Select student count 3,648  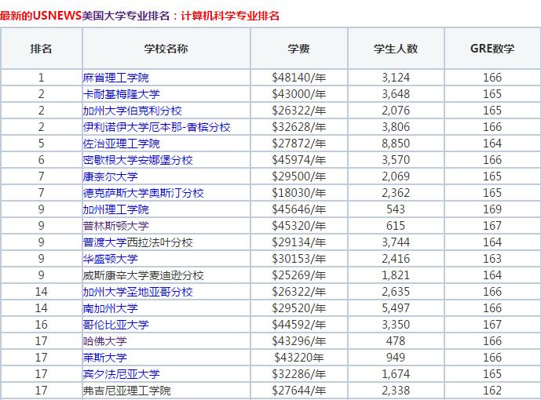click(396, 94)
